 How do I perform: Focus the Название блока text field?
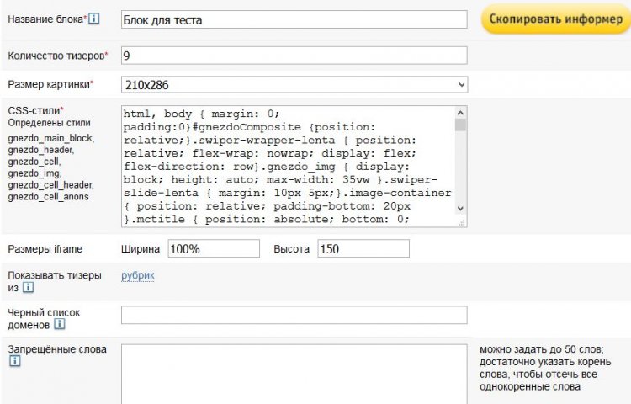(294, 19)
